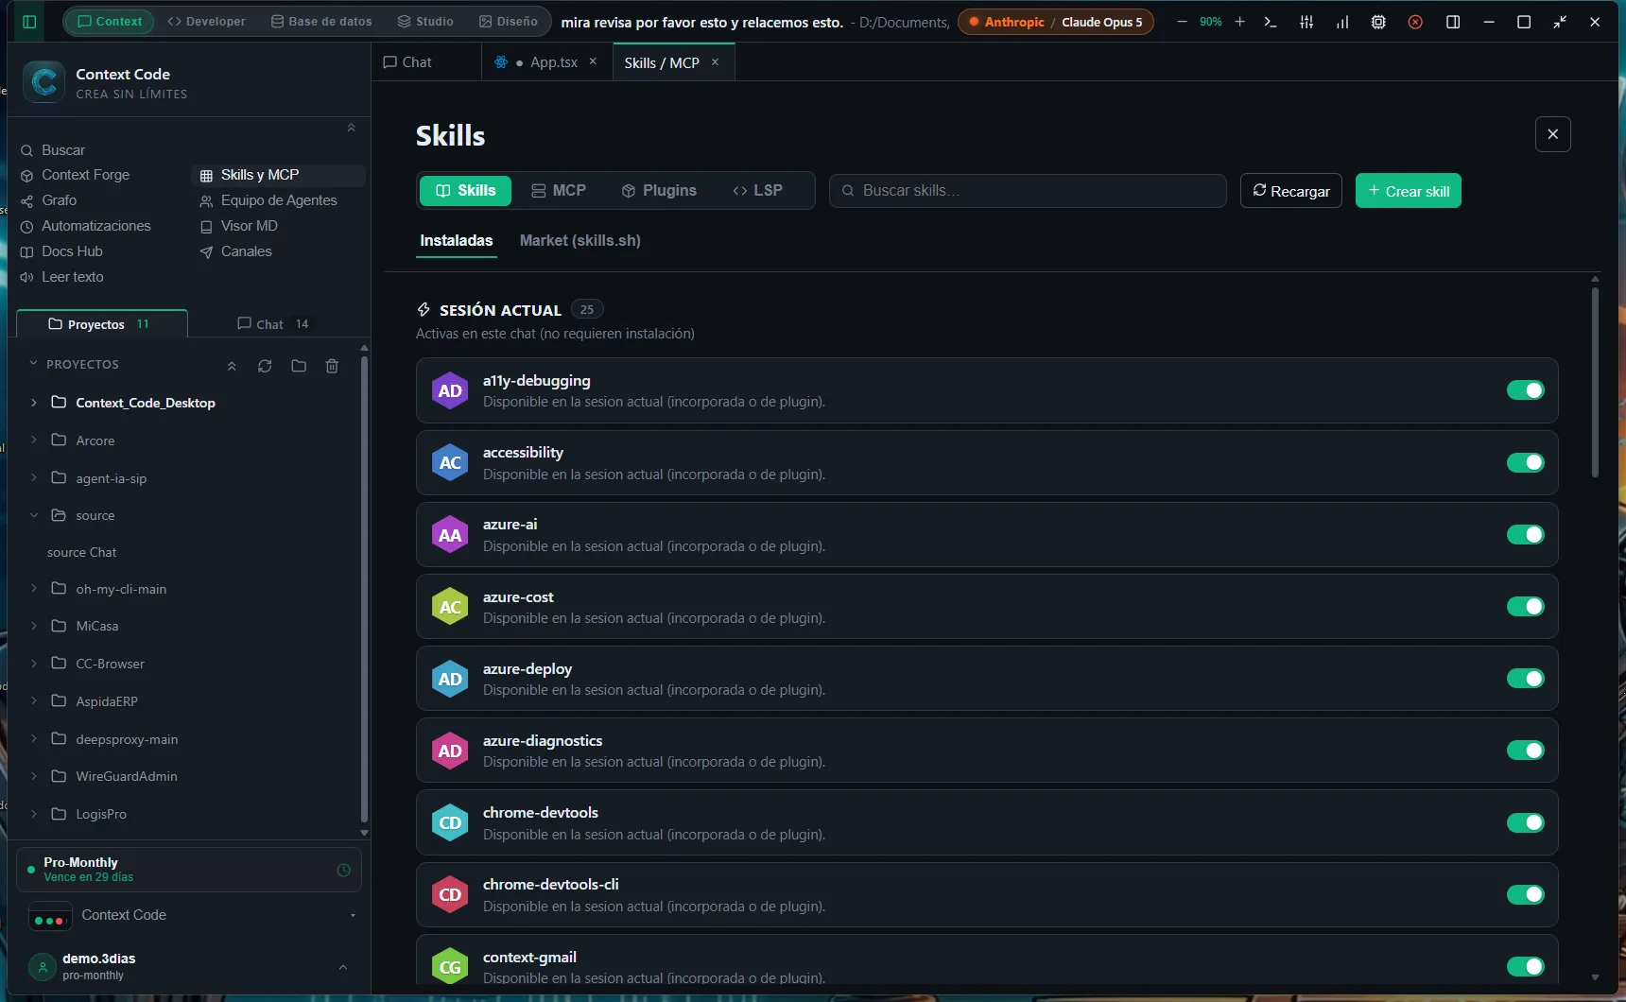This screenshot has width=1626, height=1002.
Task: Switch to the Base de datos tab
Action: pos(321,22)
